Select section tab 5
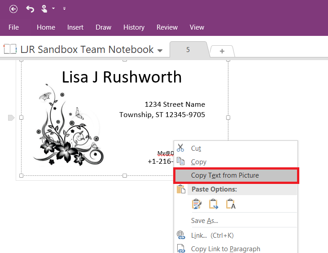328x253 pixels. 188,49
